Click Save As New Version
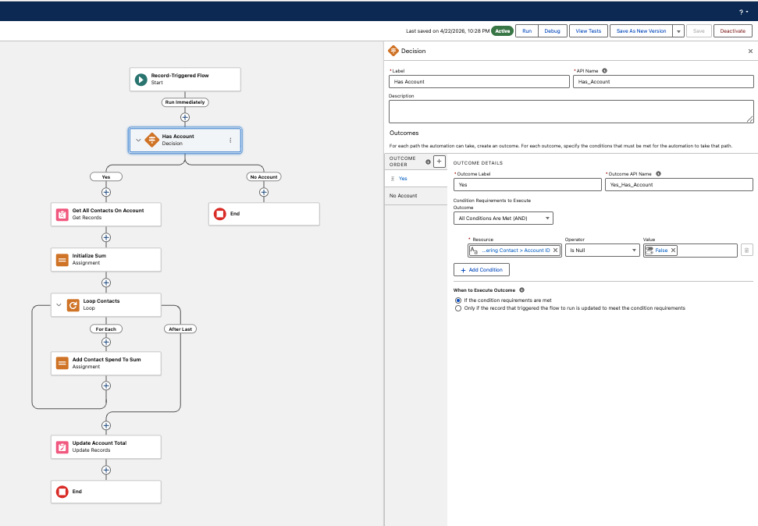Viewport: 758px width, 526px height. tap(641, 31)
